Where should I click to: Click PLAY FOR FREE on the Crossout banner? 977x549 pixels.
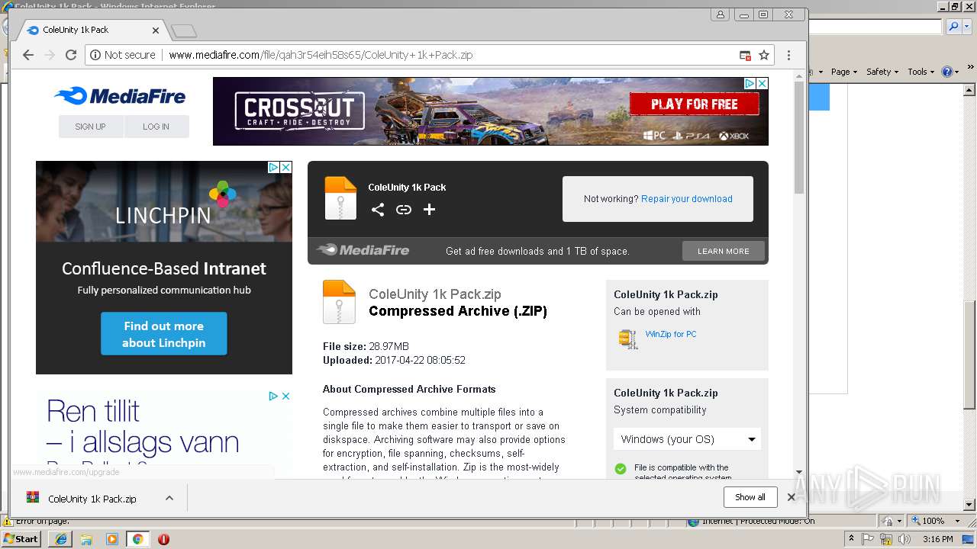(x=694, y=104)
